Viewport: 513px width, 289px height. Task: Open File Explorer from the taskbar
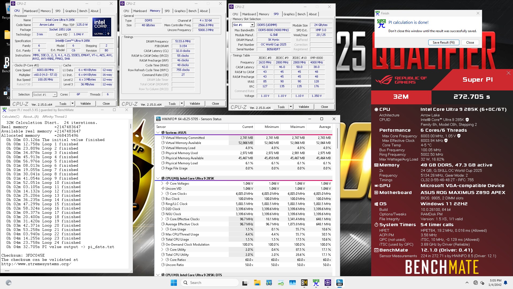[x=257, y=283]
